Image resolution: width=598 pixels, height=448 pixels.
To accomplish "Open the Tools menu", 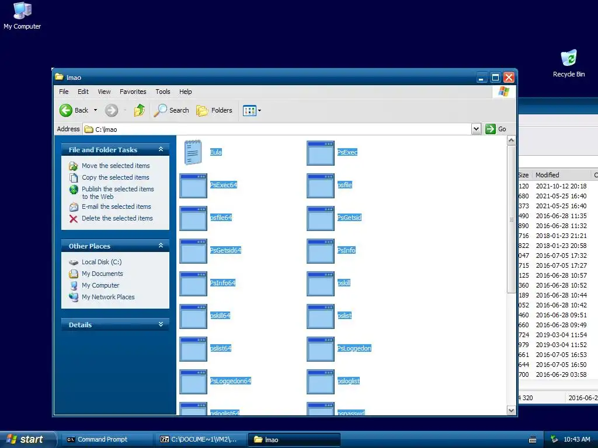I will tap(163, 92).
